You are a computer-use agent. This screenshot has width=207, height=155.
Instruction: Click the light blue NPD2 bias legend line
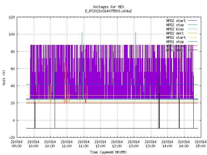coord(193,29)
